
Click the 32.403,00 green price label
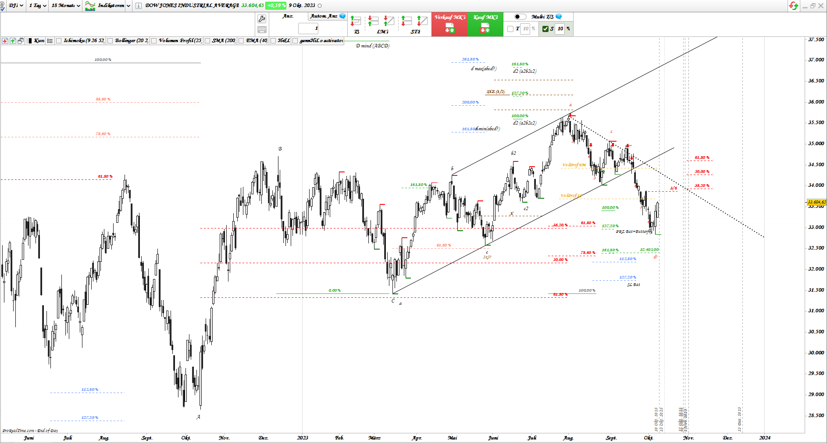coord(649,250)
